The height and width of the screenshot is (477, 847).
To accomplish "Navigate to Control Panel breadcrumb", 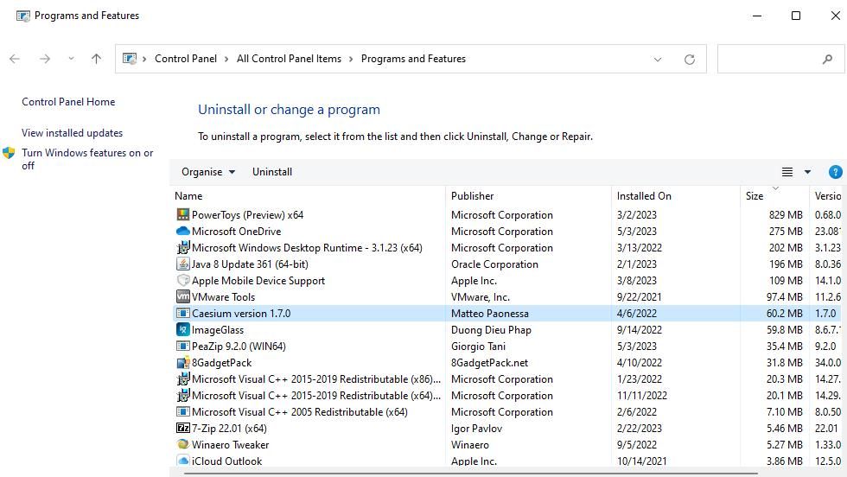I will [186, 59].
